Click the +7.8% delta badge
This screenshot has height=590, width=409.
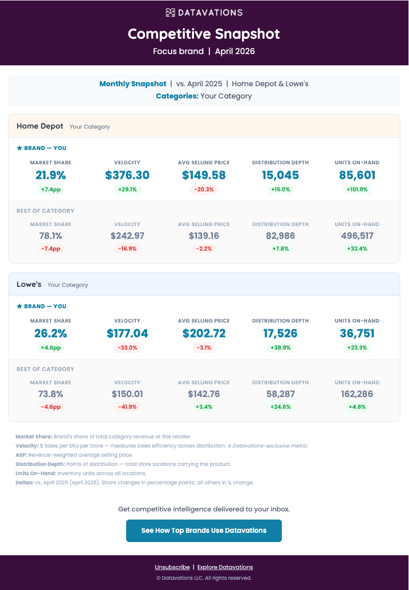pos(280,249)
